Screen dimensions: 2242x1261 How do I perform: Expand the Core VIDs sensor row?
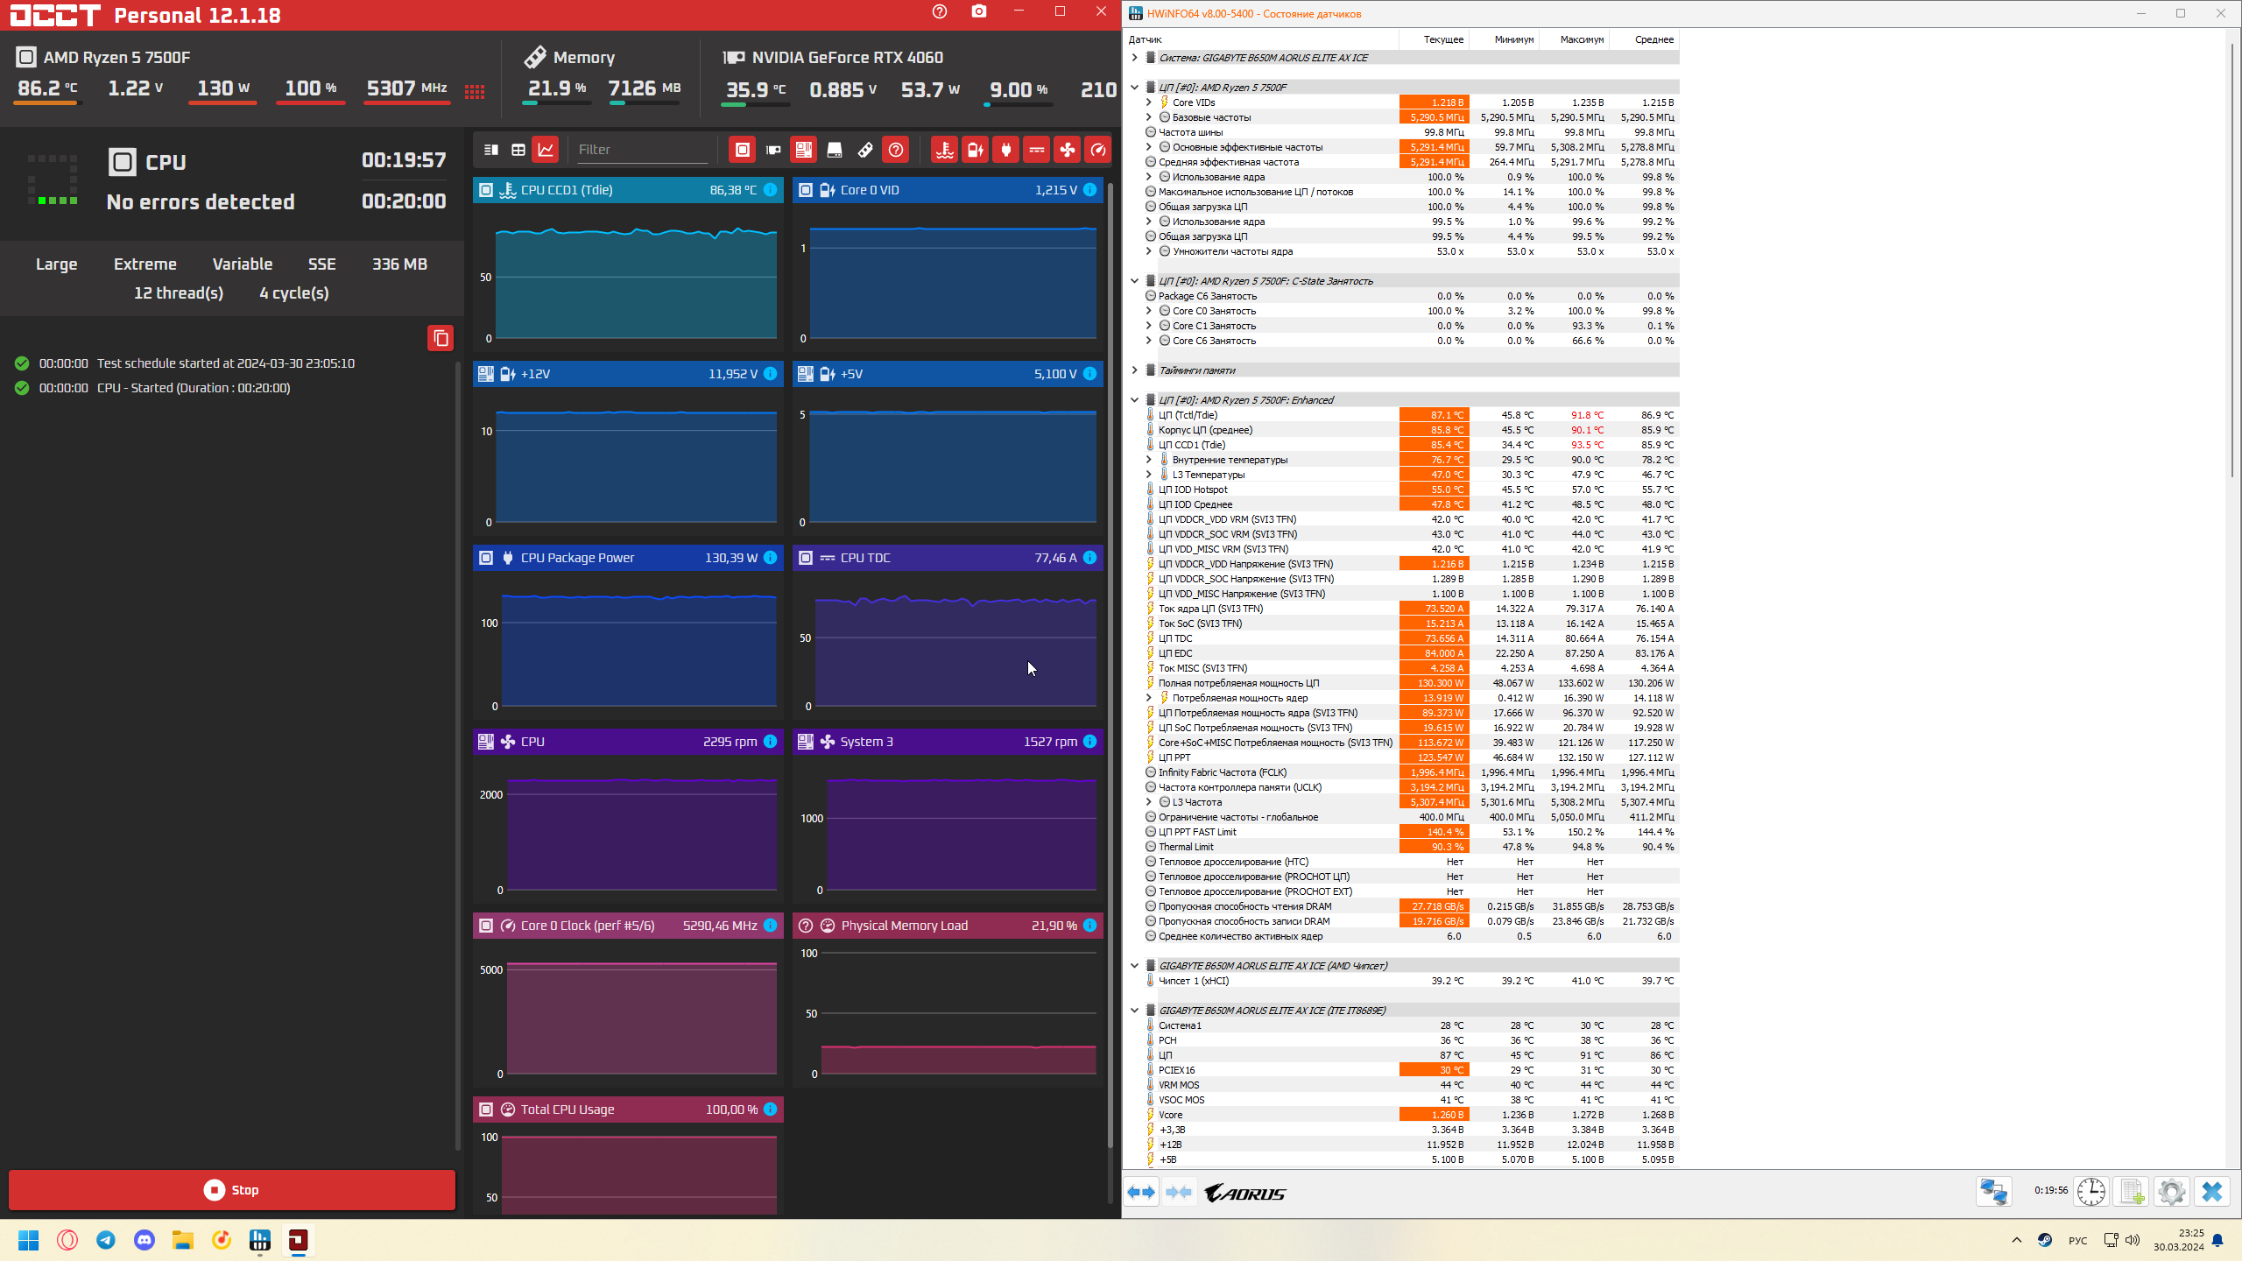pos(1148,102)
